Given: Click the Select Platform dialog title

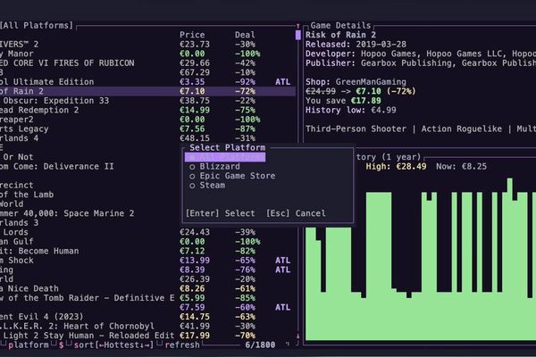Looking at the screenshot, I should pos(227,147).
